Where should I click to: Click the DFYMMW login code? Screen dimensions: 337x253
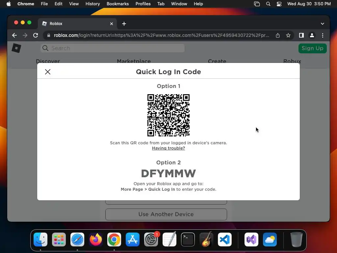coord(168,174)
